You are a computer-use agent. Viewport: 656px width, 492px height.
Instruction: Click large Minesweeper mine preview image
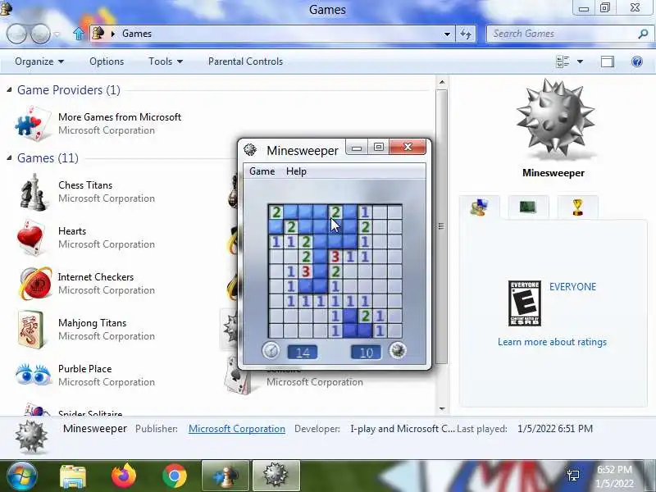point(555,118)
